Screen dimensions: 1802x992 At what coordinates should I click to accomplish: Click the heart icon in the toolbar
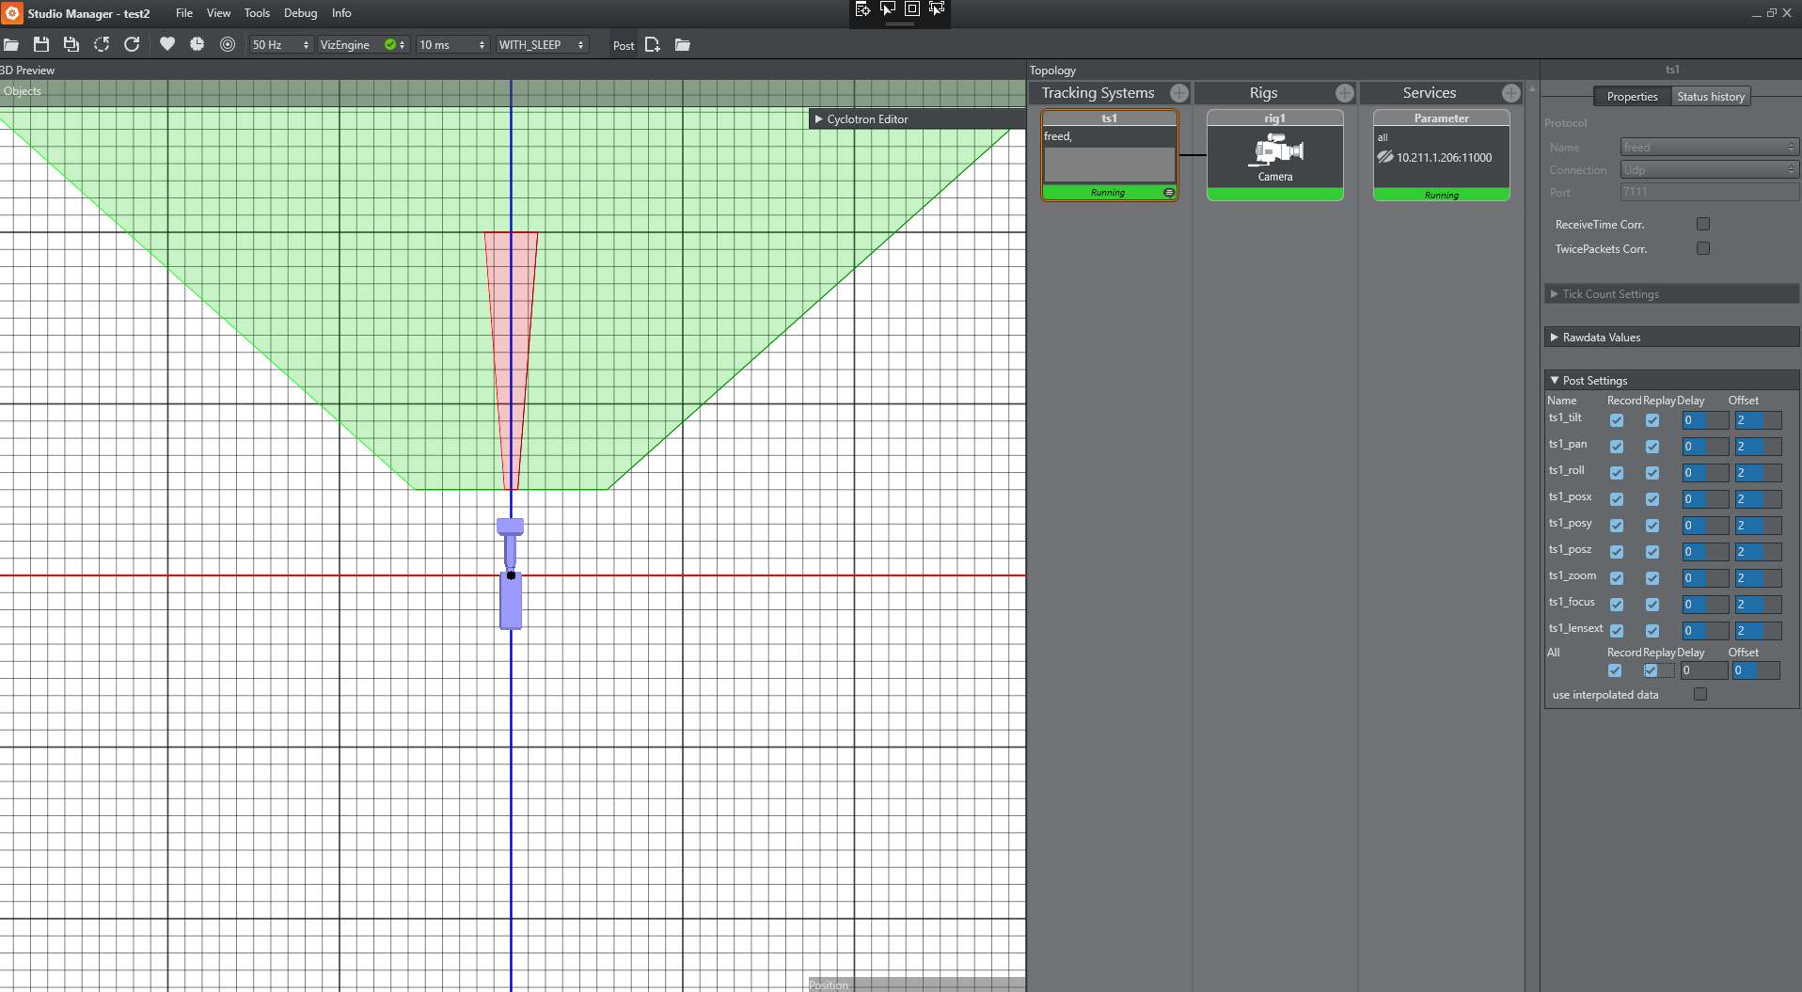167,44
